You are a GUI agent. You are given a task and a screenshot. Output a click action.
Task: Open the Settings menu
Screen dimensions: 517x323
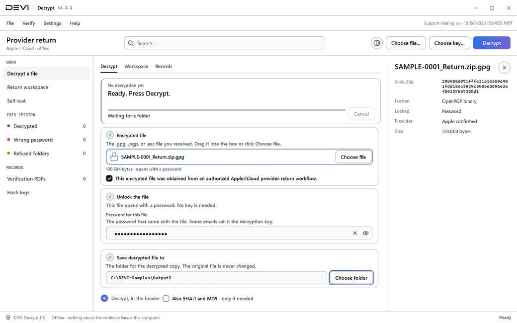[52, 23]
